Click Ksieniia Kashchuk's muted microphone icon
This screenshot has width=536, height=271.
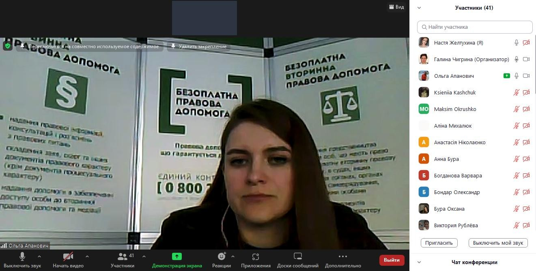pyautogui.click(x=517, y=92)
